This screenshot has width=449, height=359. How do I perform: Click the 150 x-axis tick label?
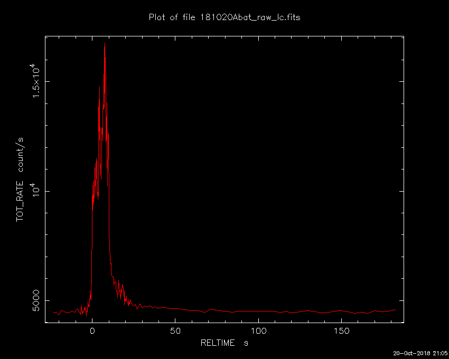pos(341,331)
